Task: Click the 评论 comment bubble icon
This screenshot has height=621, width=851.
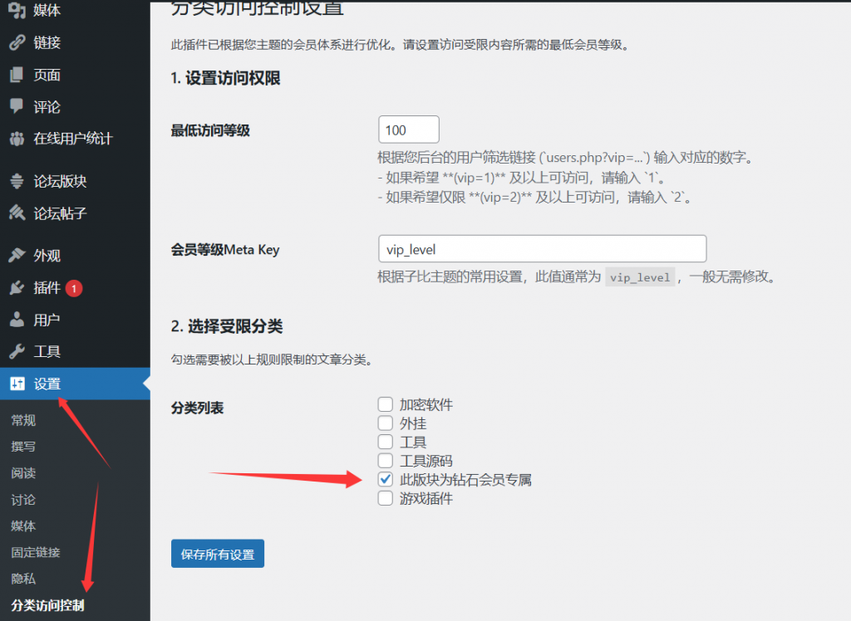Action: [x=17, y=106]
